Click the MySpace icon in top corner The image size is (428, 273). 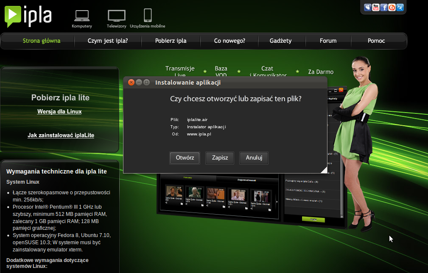tap(367, 7)
